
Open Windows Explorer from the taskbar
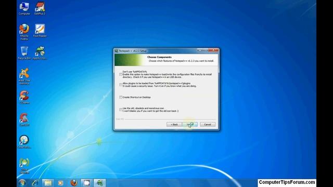(x=48, y=182)
